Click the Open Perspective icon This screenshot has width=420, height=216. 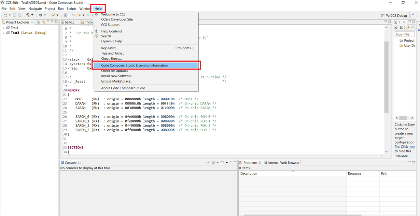coord(383,15)
